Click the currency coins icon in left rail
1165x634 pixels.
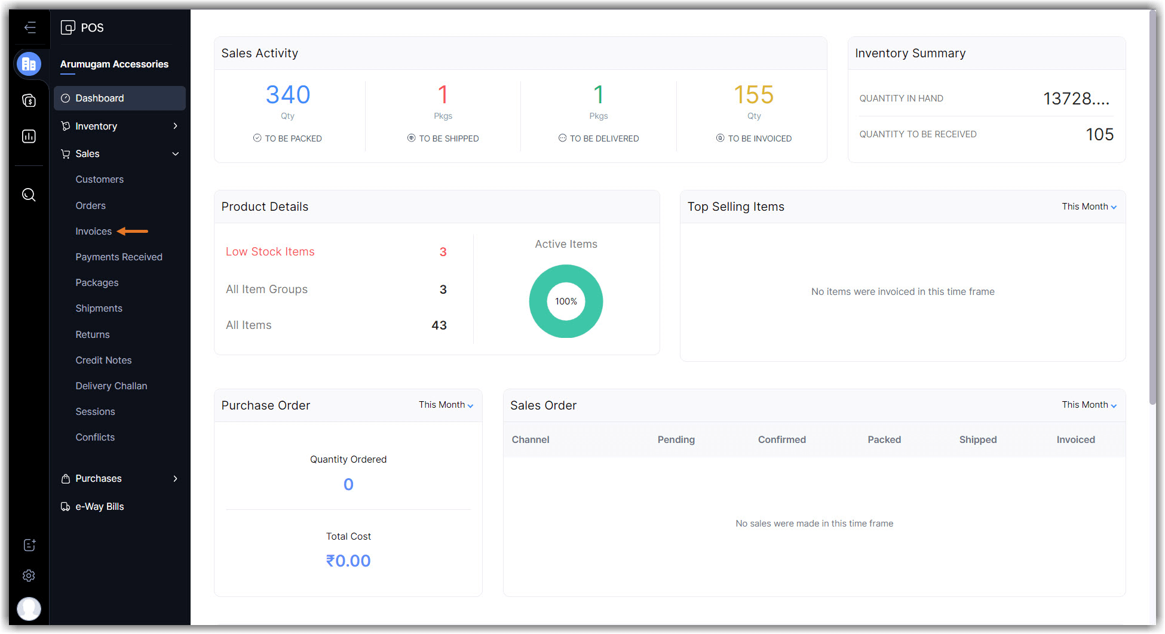[x=29, y=100]
